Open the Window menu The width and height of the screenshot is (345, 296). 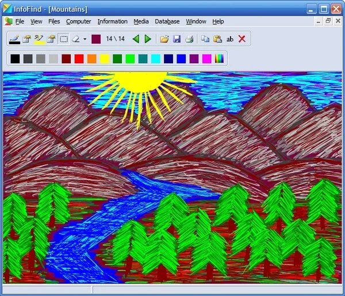196,21
